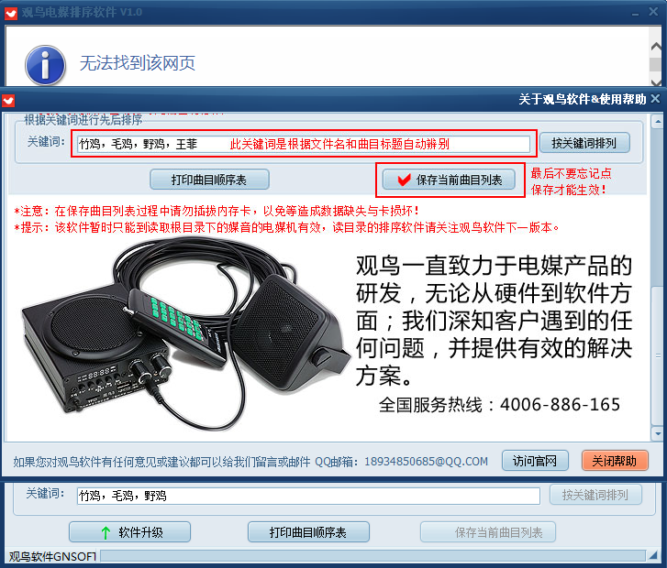Click the red checkmark on save playlist button
The height and width of the screenshot is (568, 667).
click(x=404, y=180)
